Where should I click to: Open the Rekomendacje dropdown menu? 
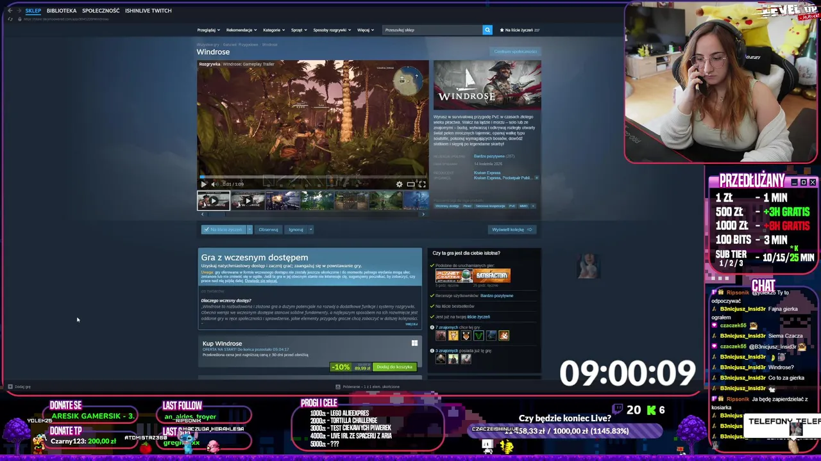pyautogui.click(x=241, y=30)
